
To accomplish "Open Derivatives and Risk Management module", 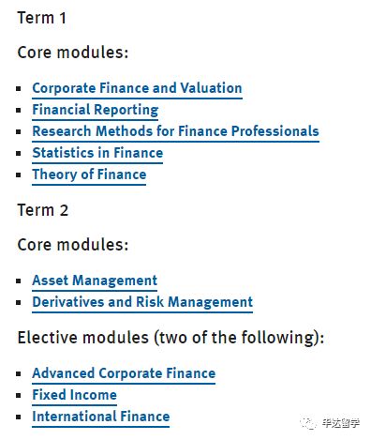I will point(142,302).
